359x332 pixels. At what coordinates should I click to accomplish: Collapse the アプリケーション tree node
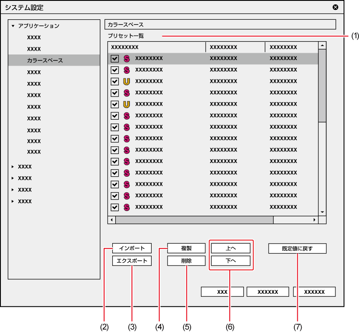[13, 26]
